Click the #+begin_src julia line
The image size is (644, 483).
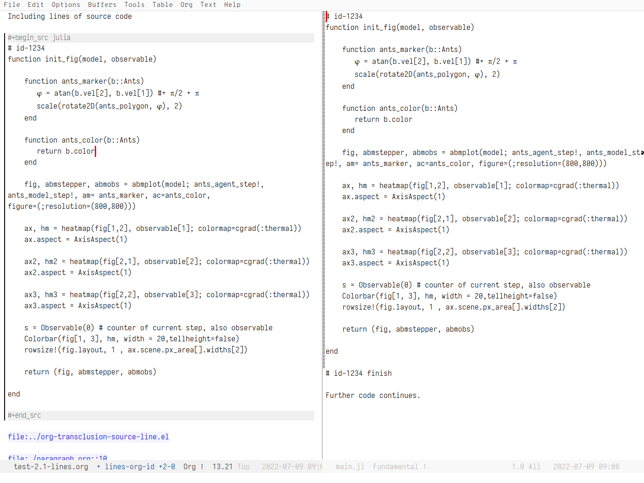[x=161, y=38]
